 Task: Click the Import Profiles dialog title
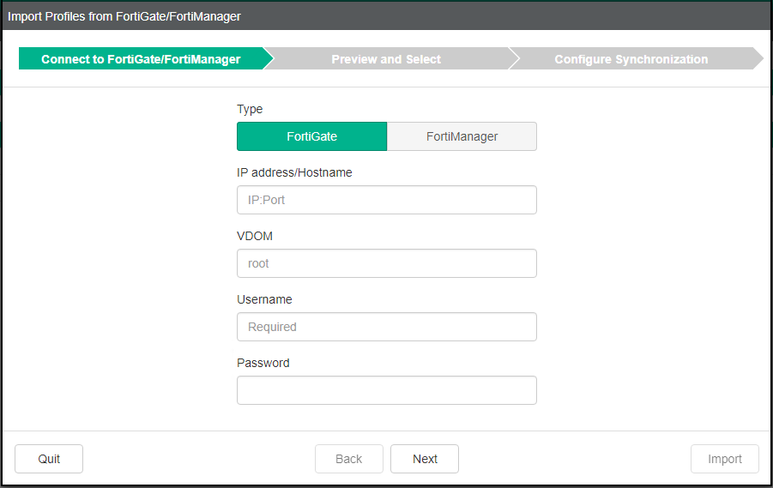[124, 16]
